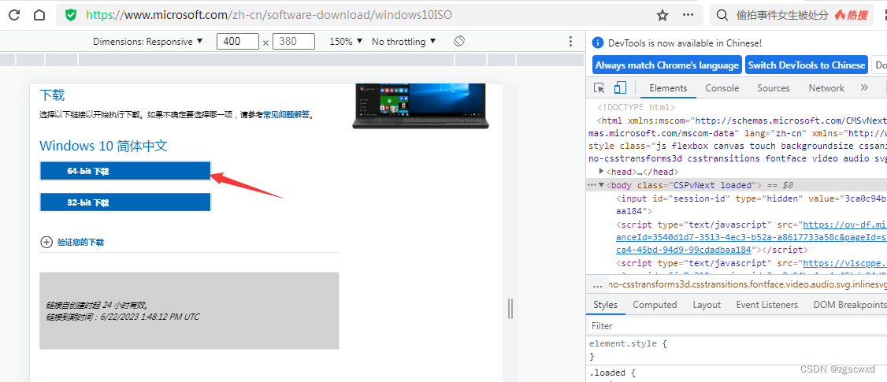Toggle the rotate device orientation icon
This screenshot has width=887, height=382.
point(459,41)
